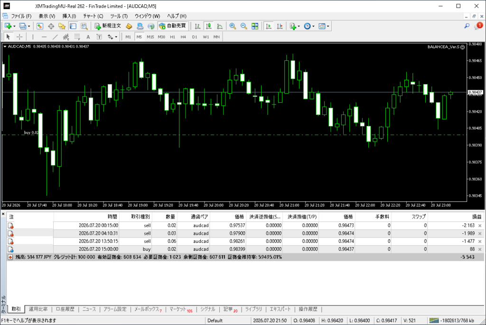
Task: Switch the chart to candlestick mode
Action: (x=209, y=26)
